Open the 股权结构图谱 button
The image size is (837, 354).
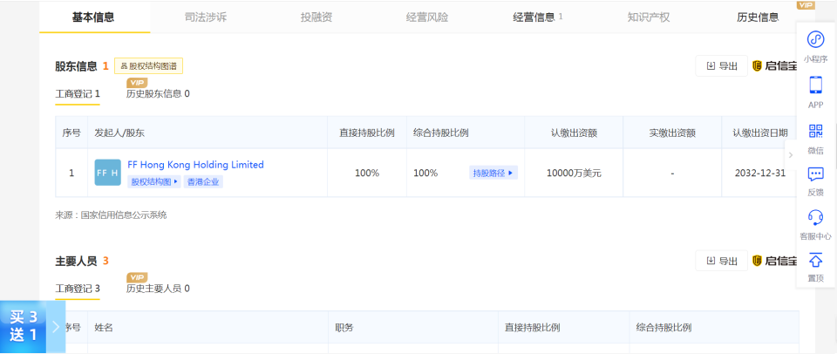tap(149, 66)
